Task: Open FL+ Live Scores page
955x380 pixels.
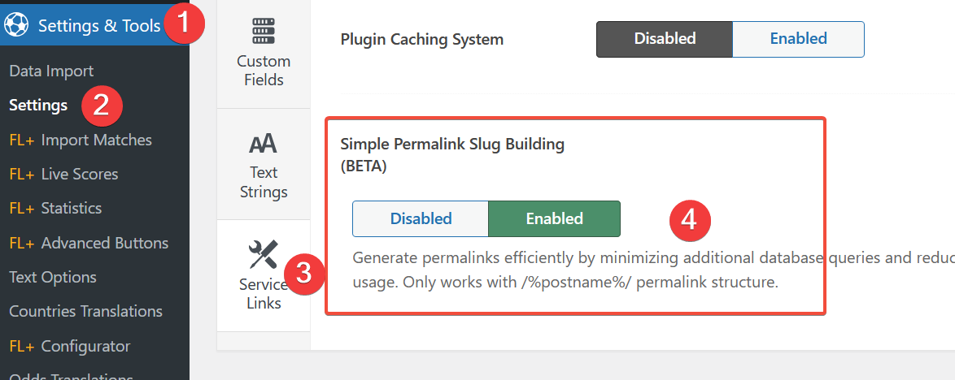Action: [x=63, y=174]
